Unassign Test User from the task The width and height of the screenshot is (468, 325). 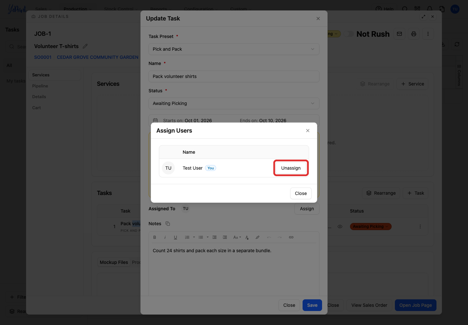[x=291, y=168]
